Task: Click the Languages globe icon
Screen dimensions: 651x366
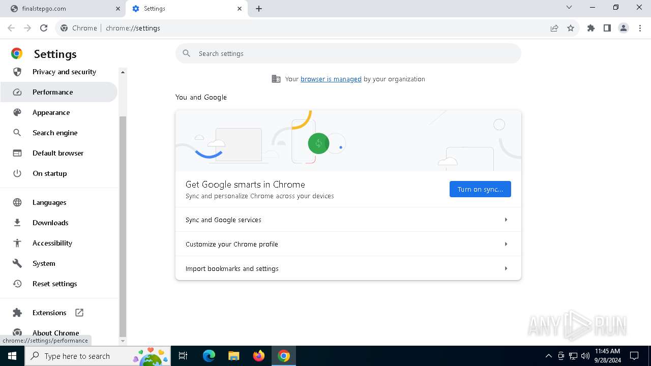Action: click(17, 202)
